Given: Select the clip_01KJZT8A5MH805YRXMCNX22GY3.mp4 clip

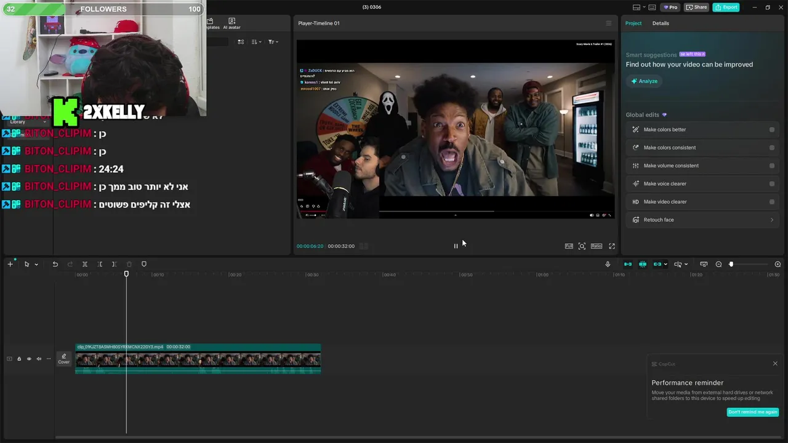Looking at the screenshot, I should coord(198,358).
